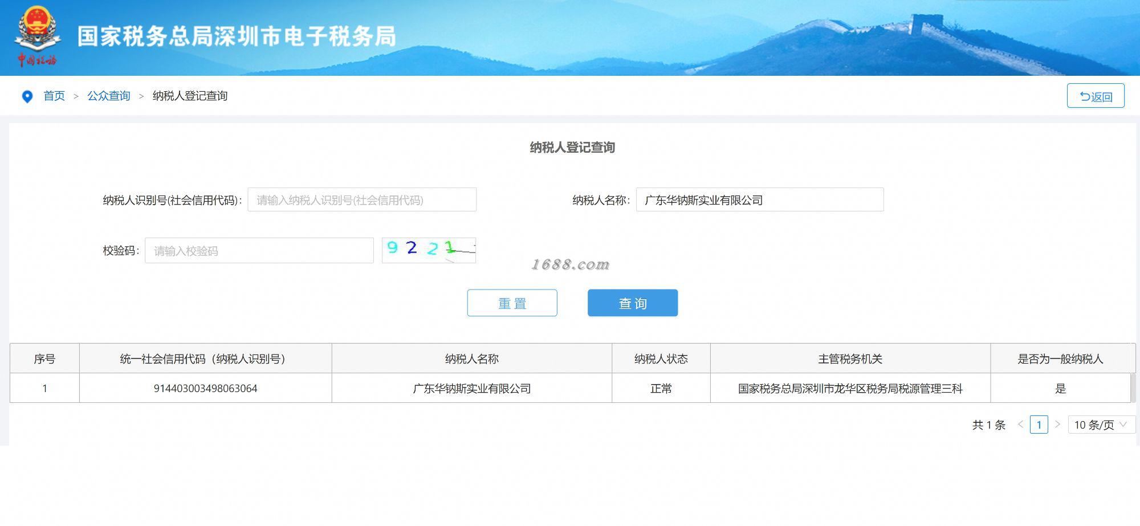Click the 共 1 条 total count text
Image resolution: width=1140 pixels, height=526 pixels.
click(x=989, y=425)
